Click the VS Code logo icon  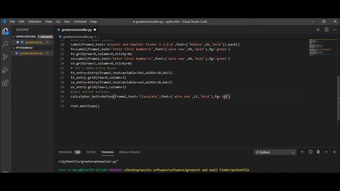[4, 21]
